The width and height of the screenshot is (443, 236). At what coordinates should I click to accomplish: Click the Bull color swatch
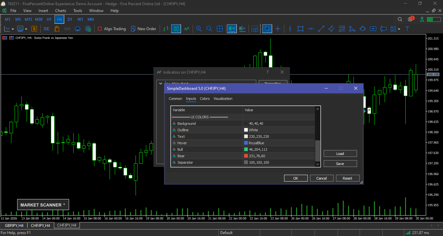tap(246, 149)
